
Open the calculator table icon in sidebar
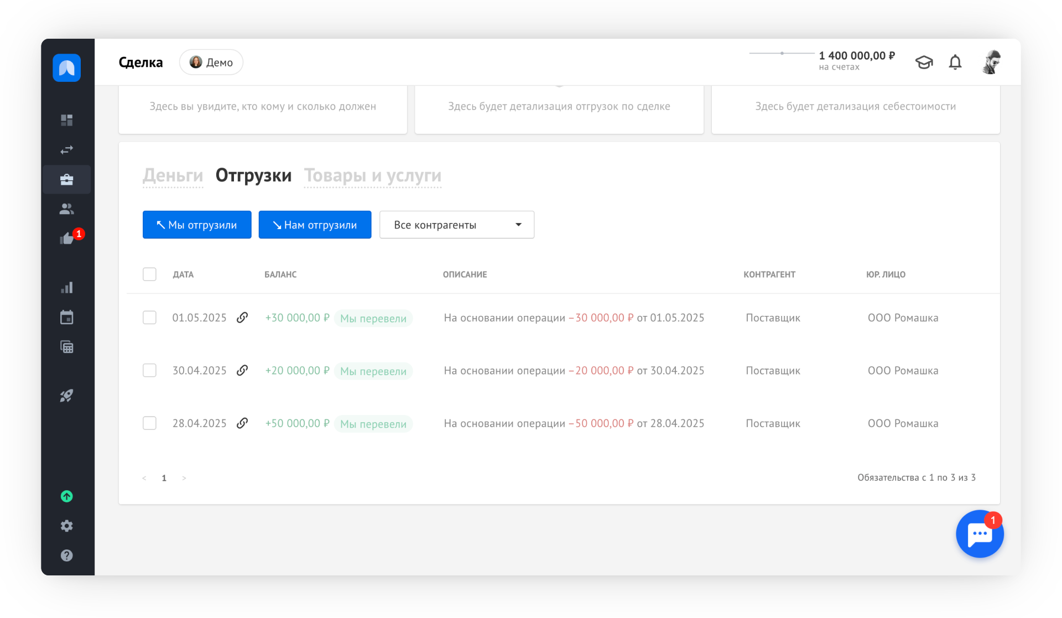(x=67, y=347)
